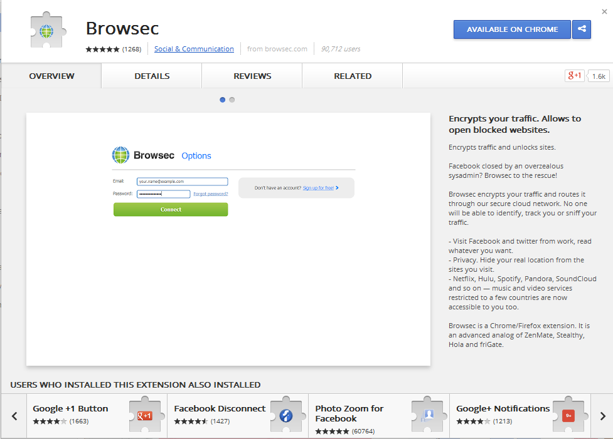Image resolution: width=613 pixels, height=439 pixels.
Task: Click the Google +1 Button rating (1663)
Action: click(x=61, y=421)
